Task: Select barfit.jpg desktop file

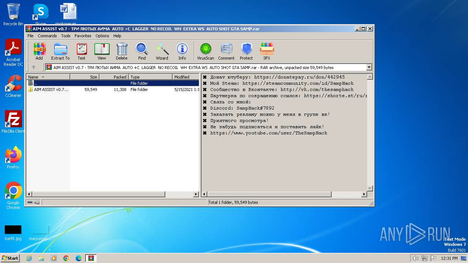Action: coord(13,233)
